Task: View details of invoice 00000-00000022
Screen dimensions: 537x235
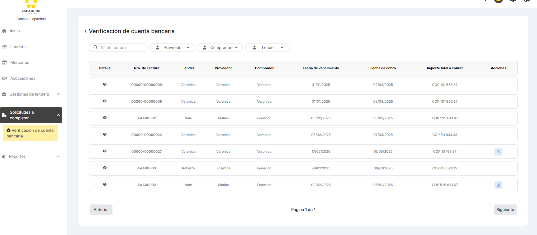Action: pos(105,134)
